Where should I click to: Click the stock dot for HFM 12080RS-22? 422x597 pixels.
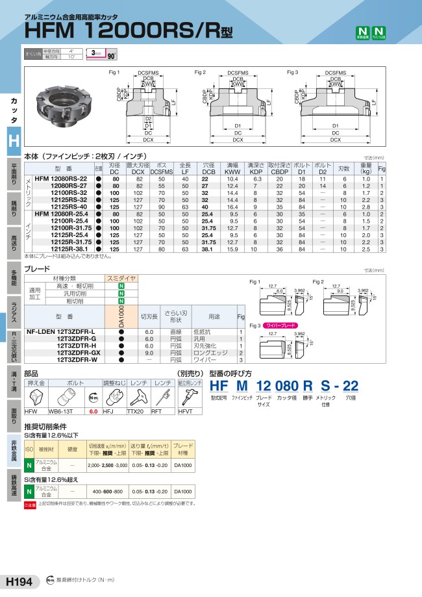click(x=99, y=179)
